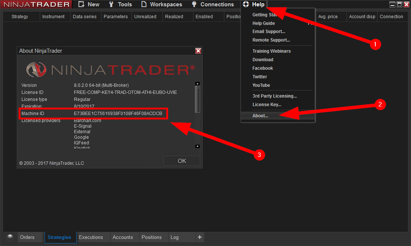411x246 pixels.
Task: Choose License Key... menu entry
Action: [267, 105]
